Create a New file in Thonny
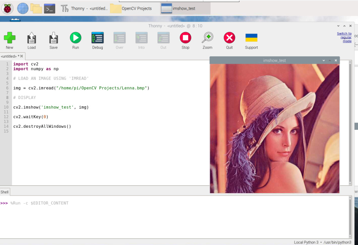This screenshot has width=358, height=245. click(10, 41)
